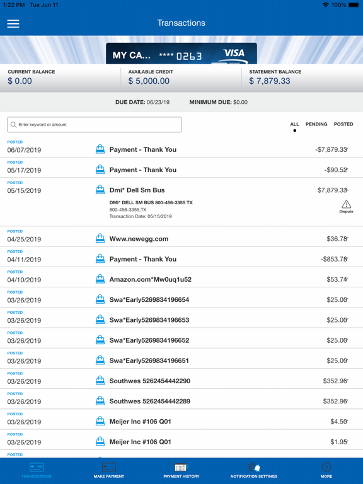Show ALL transactions filter
Viewport: 363px width, 484px height.
point(294,124)
